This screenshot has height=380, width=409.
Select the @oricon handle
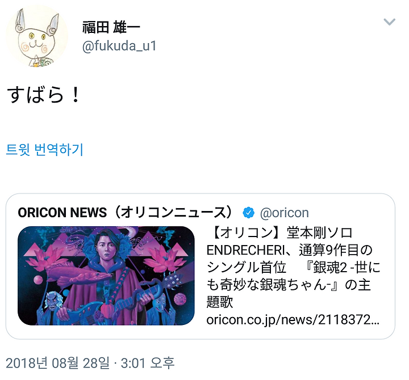(285, 213)
